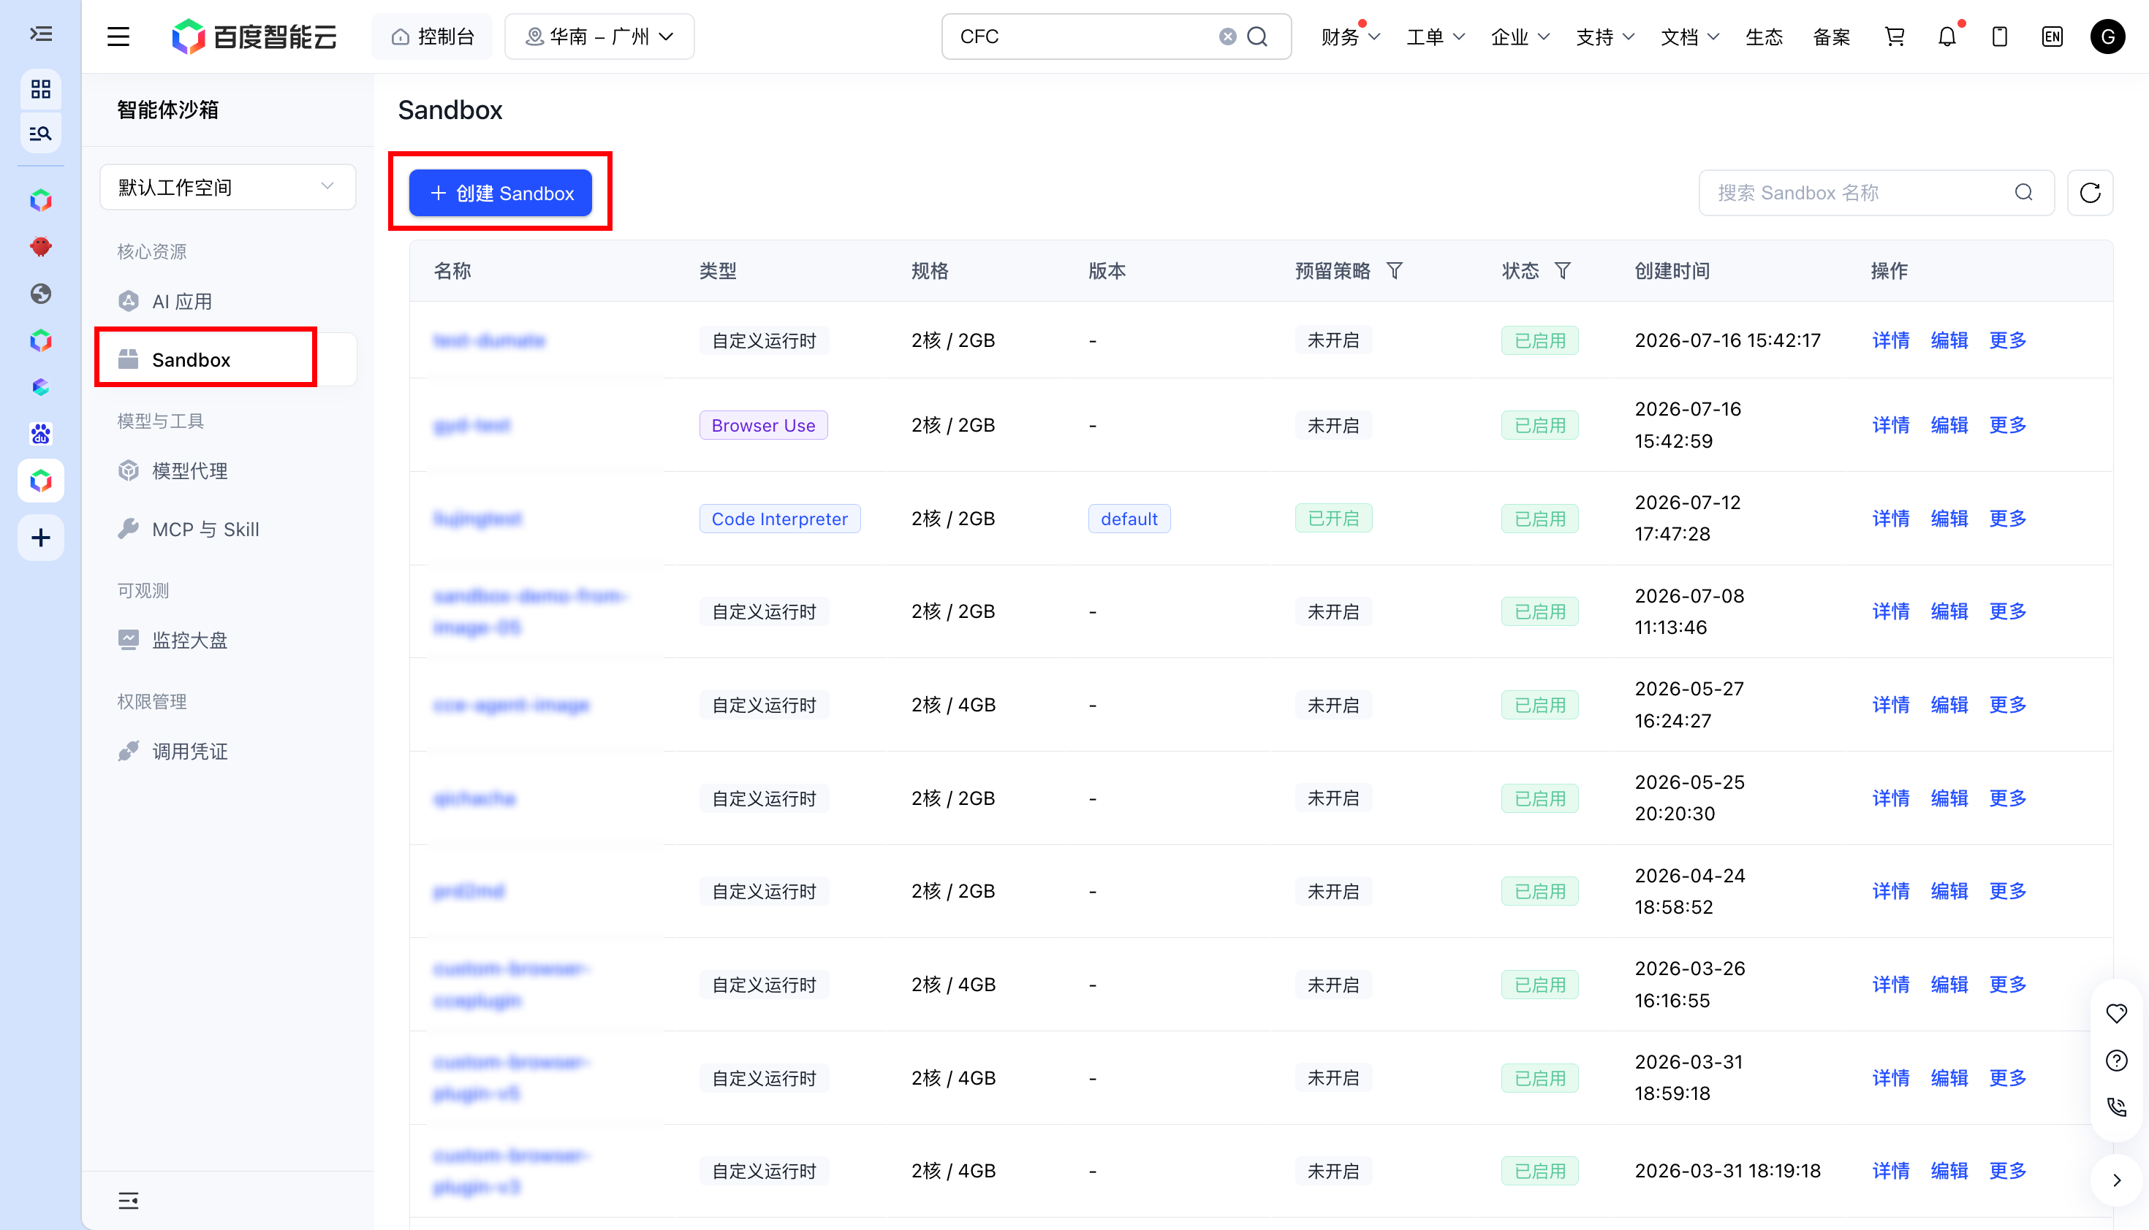Filter by 状态 funnel icon

click(1563, 270)
